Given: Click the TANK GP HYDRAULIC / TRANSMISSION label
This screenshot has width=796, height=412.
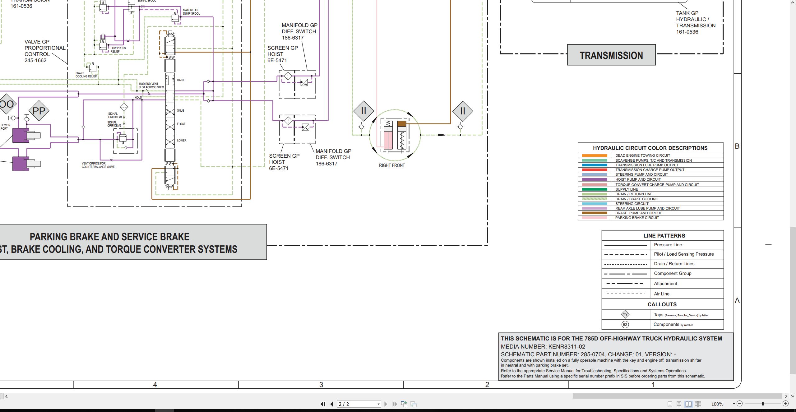Looking at the screenshot, I should click(x=696, y=22).
